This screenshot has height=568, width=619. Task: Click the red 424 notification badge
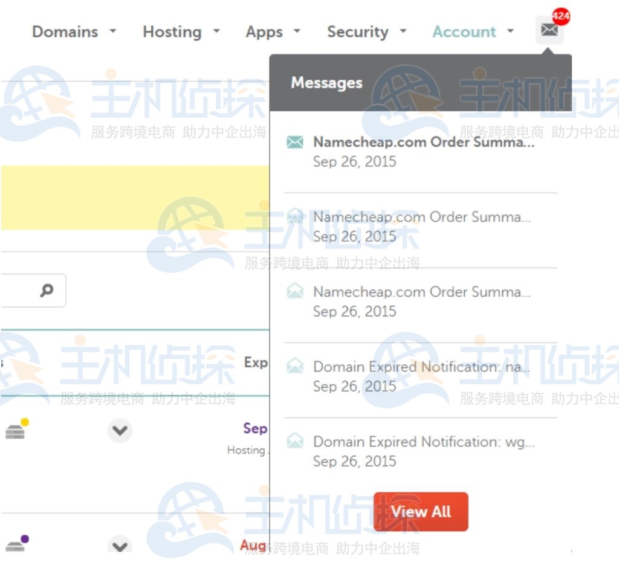click(x=560, y=16)
